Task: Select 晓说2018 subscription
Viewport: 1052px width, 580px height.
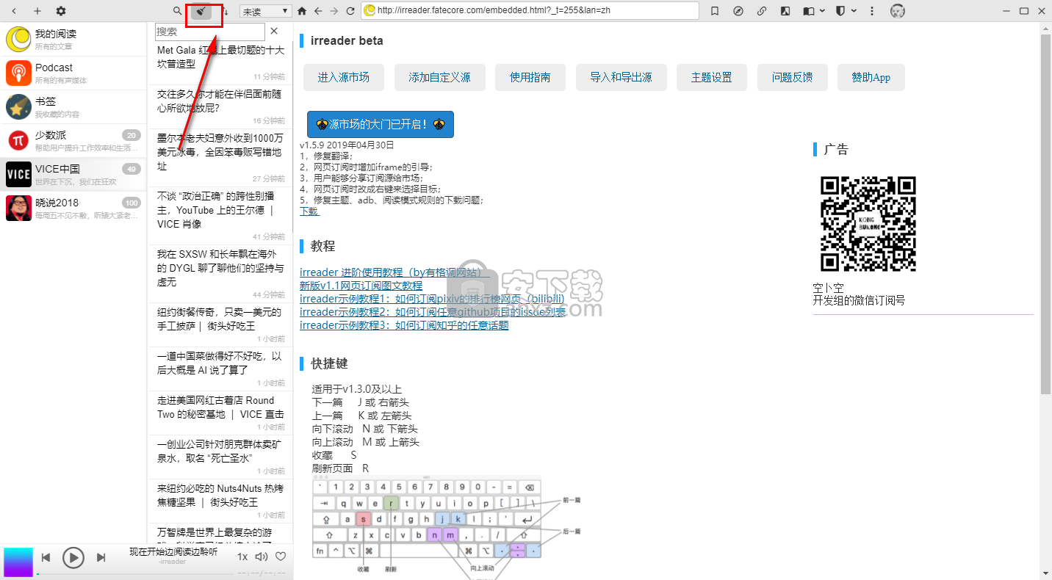Action: (x=73, y=208)
